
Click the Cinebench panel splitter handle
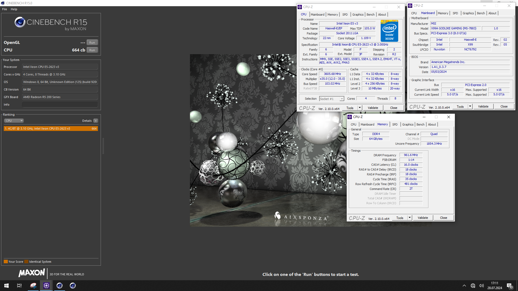tap(103, 146)
